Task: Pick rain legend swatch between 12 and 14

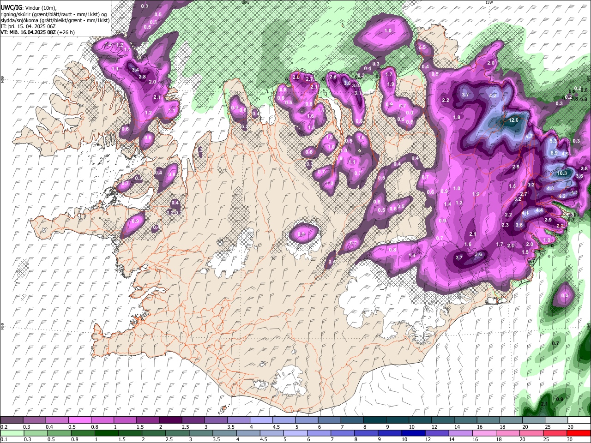Action: pyautogui.click(x=438, y=433)
